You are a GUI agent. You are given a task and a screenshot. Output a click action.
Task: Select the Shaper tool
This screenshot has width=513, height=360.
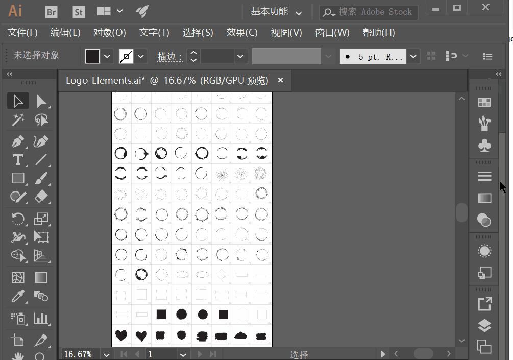[x=18, y=197]
